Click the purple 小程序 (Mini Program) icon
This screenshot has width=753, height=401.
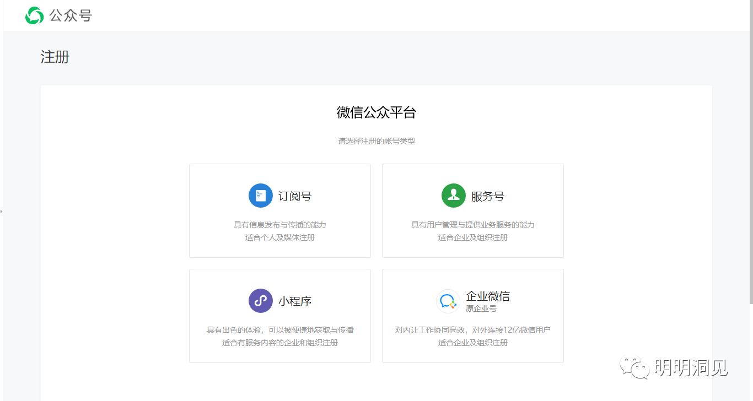tap(260, 301)
